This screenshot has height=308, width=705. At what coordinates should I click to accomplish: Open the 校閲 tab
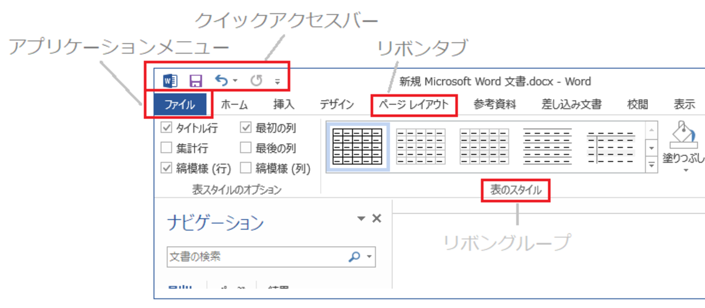click(x=638, y=105)
